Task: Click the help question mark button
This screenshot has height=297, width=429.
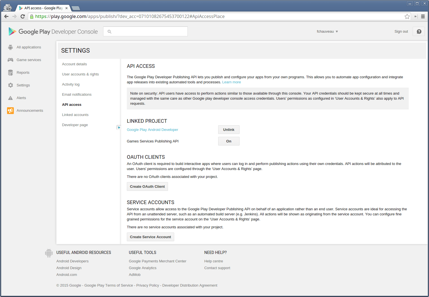Action: tap(419, 32)
